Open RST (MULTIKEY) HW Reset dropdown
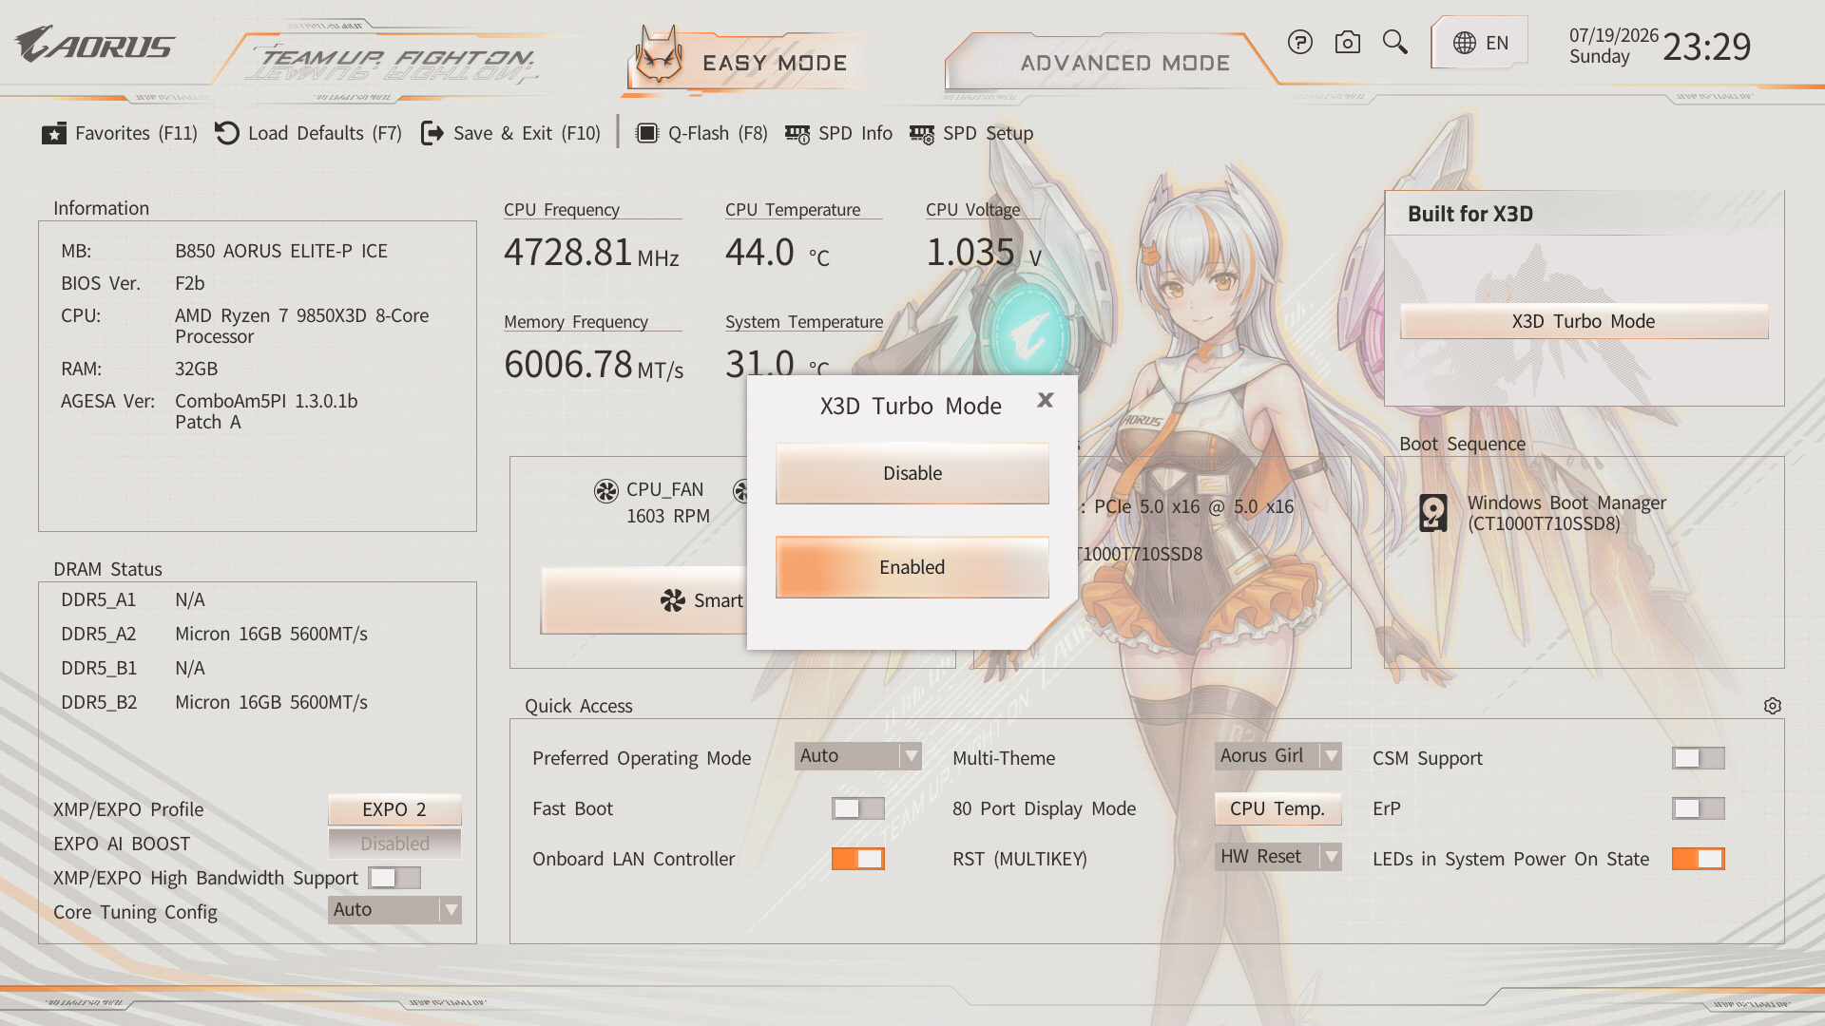Image resolution: width=1825 pixels, height=1026 pixels. click(x=1278, y=857)
